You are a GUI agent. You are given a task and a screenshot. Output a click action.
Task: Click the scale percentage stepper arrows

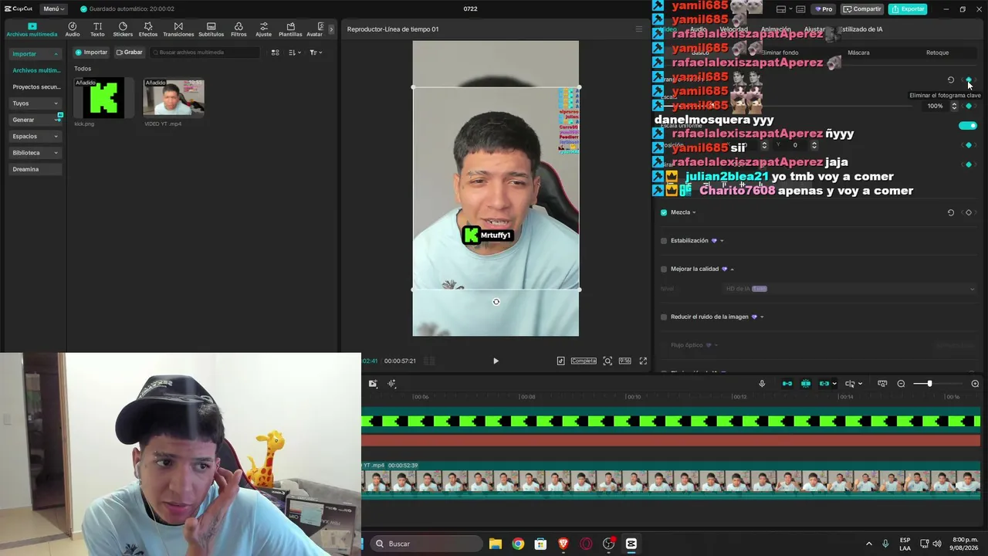click(x=954, y=106)
